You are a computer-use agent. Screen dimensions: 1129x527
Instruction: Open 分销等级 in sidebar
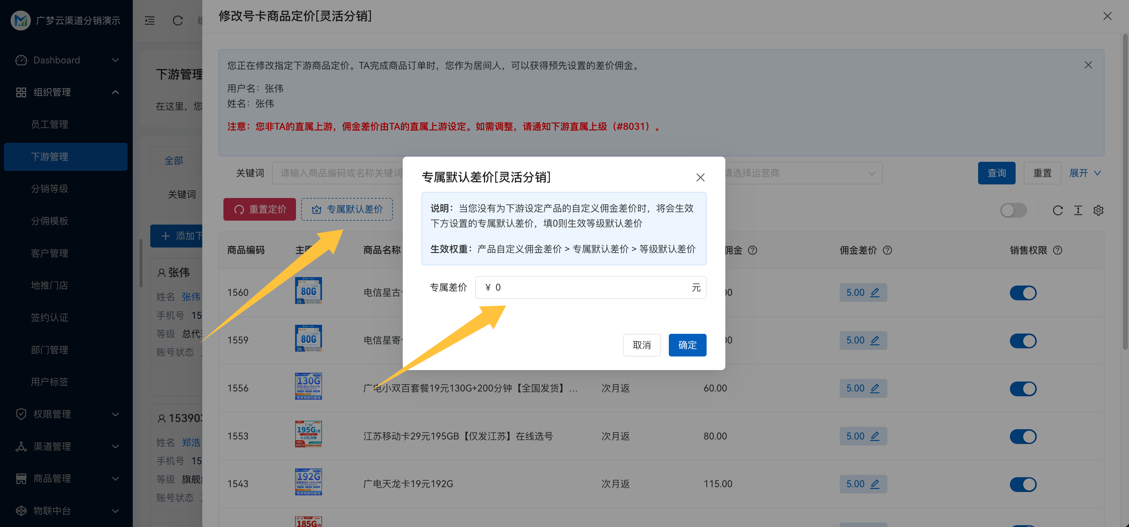[x=50, y=189]
